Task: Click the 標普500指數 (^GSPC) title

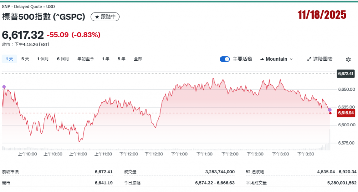Action: [x=44, y=17]
